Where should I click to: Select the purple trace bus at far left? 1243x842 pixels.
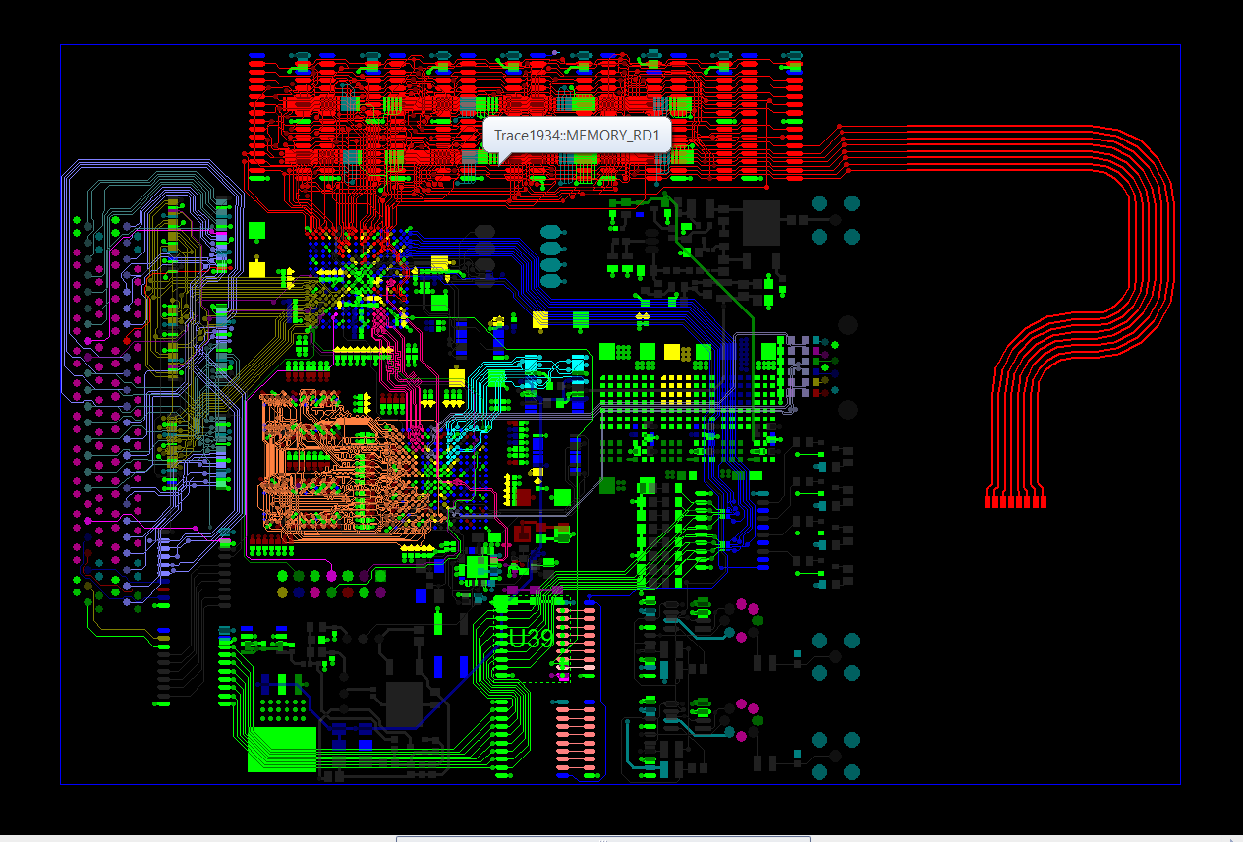pos(69,295)
